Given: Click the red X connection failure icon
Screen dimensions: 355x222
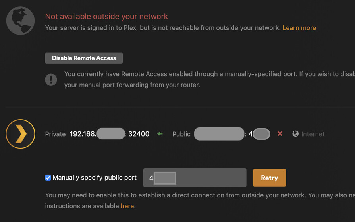Looking at the screenshot, I should point(280,134).
